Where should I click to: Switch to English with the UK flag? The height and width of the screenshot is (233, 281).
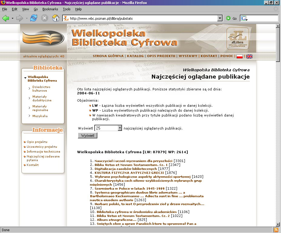249,56
